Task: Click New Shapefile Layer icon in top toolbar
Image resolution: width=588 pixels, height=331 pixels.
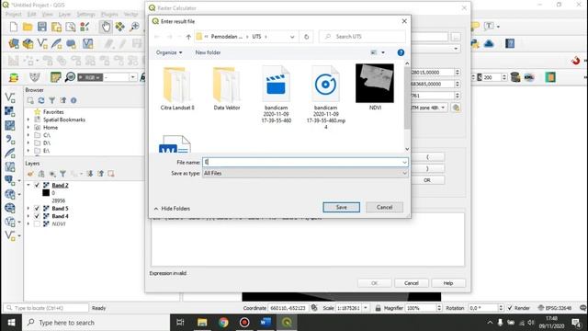Action: click(42, 43)
